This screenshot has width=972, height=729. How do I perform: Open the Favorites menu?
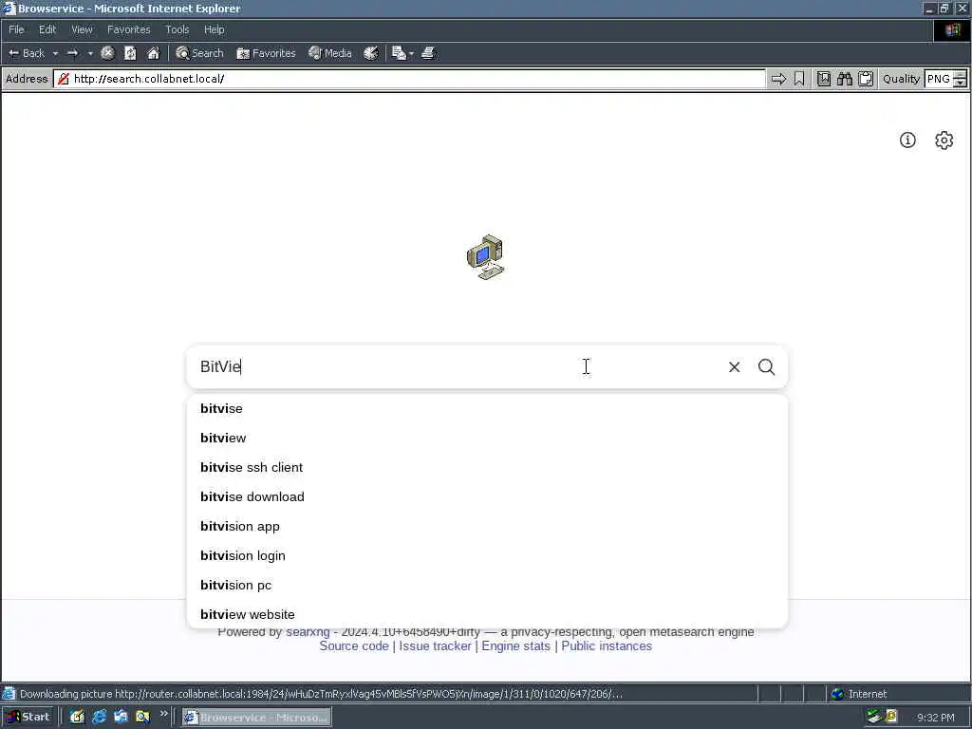(128, 29)
